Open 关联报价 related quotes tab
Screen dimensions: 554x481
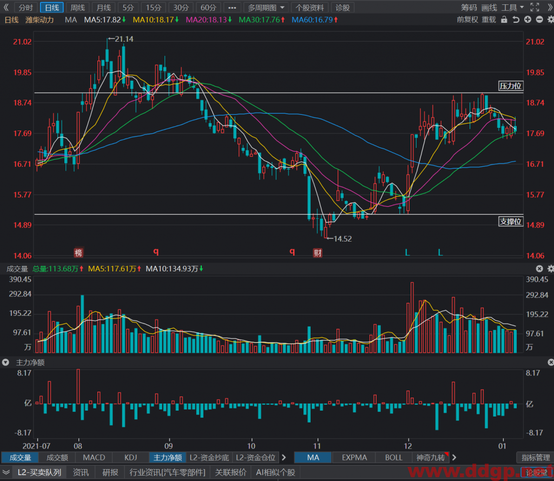pos(230,472)
